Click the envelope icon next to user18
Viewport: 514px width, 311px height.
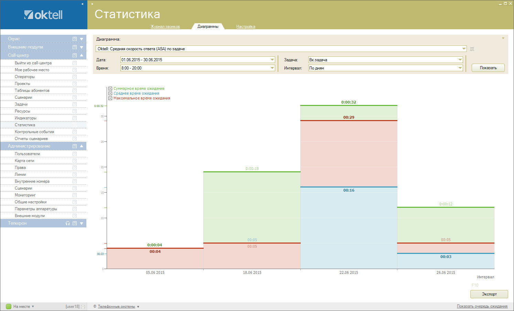pyautogui.click(x=83, y=307)
